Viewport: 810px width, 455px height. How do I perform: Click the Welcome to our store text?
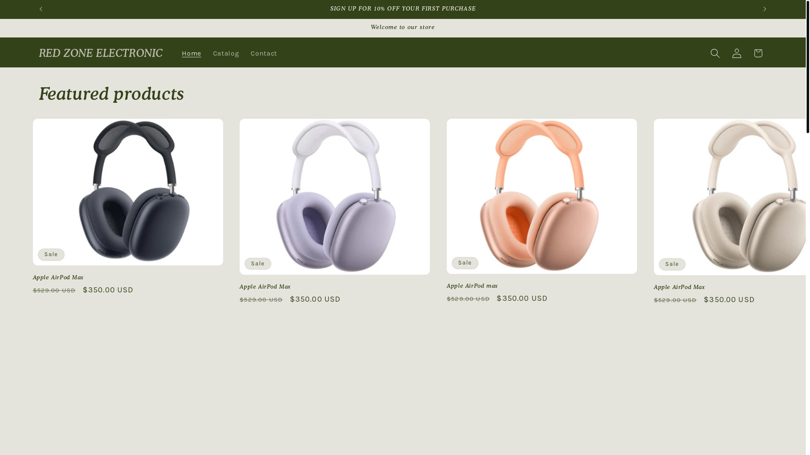point(402,27)
